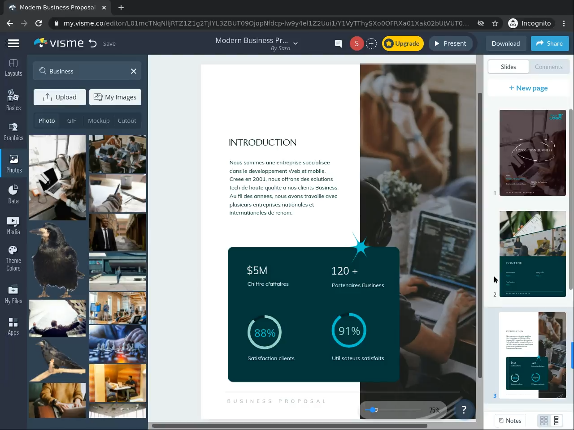This screenshot has width=574, height=430.
Task: Open the My Files panel
Action: click(x=13, y=294)
